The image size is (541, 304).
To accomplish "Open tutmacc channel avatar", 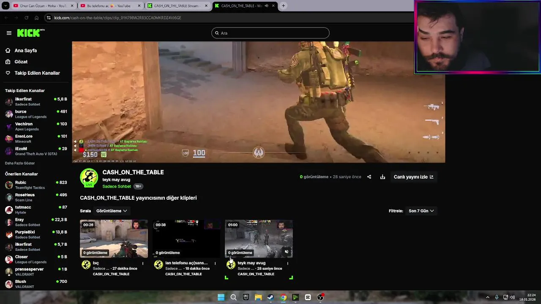I will coord(9,210).
